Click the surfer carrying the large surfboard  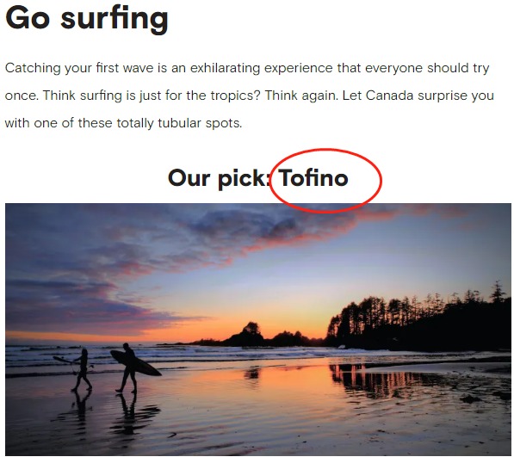coord(131,367)
